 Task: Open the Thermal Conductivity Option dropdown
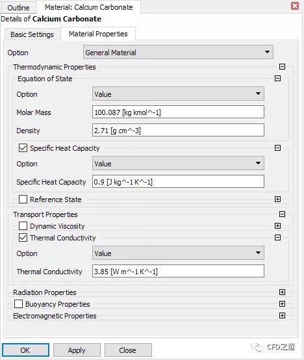coord(178,253)
